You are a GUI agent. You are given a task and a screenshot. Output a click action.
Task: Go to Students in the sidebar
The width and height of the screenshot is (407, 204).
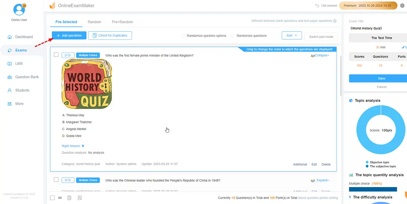point(22,90)
